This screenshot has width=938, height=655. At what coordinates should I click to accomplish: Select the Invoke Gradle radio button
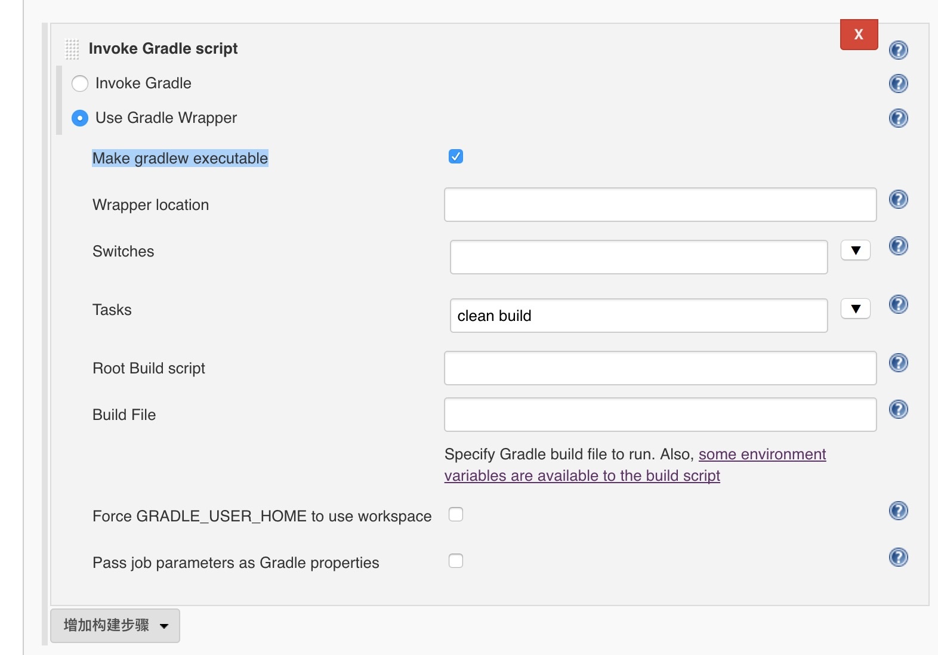pyautogui.click(x=80, y=84)
